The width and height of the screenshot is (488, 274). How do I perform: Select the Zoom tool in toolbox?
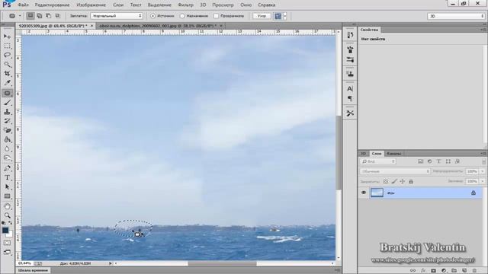7,215
